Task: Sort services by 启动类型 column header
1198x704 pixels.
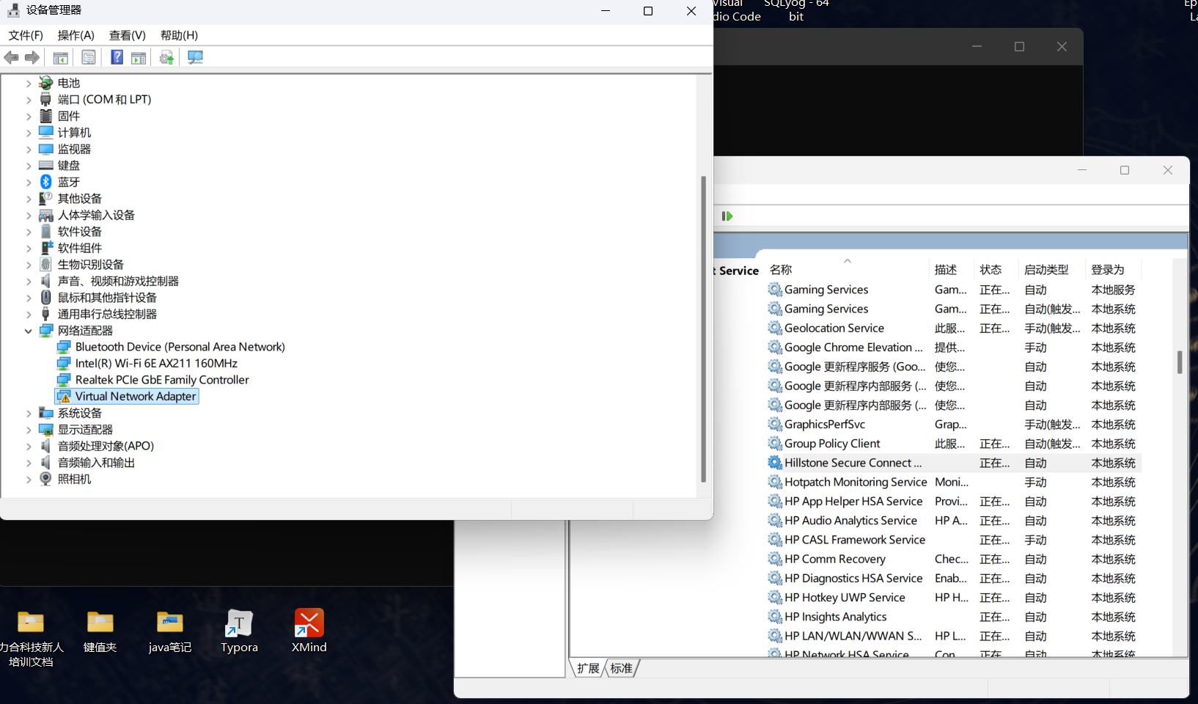Action: tap(1051, 269)
